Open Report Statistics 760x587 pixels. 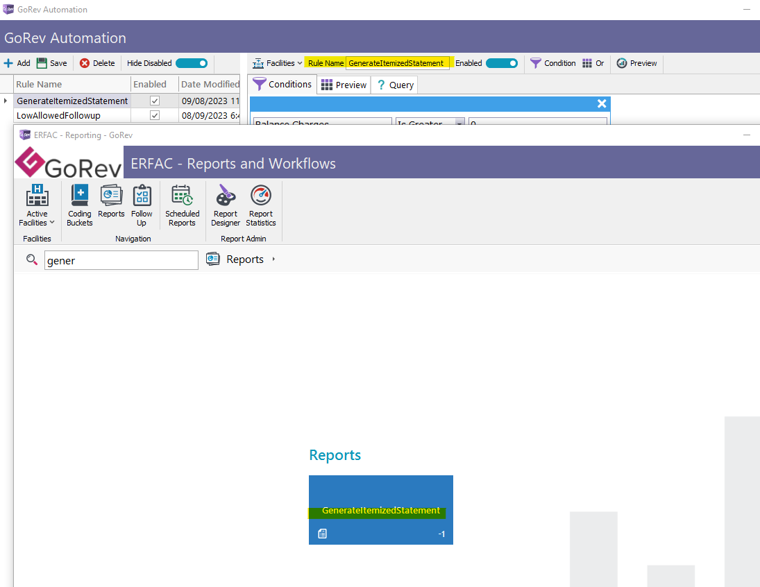(261, 206)
